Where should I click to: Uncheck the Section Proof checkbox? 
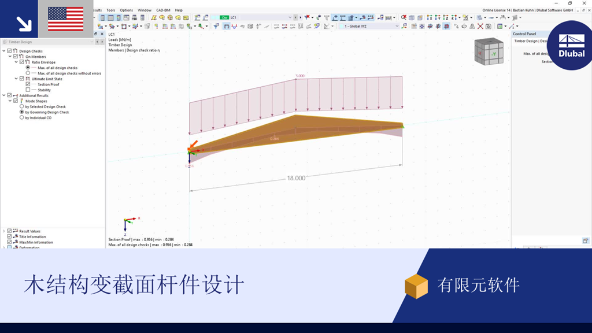click(x=28, y=84)
